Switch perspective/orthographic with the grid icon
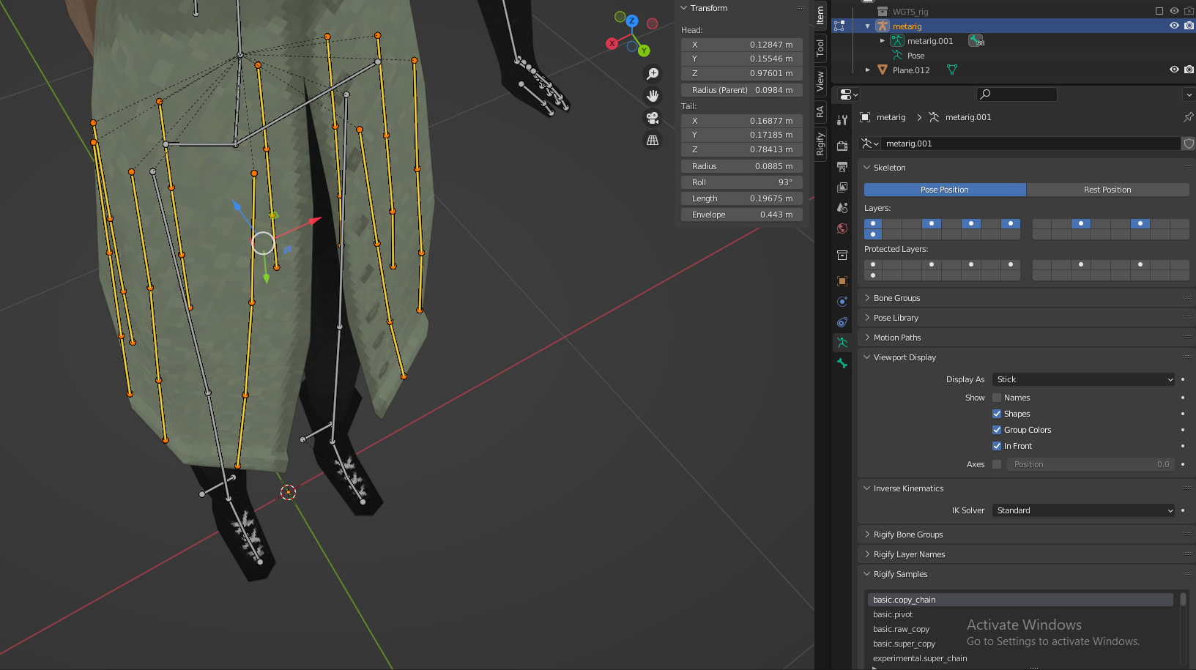Screen dimensions: 1196x670 tap(653, 140)
